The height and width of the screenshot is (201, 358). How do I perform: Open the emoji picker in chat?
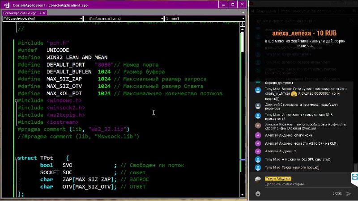click(258, 194)
